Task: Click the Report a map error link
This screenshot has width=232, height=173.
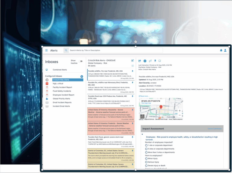Action: click(178, 119)
